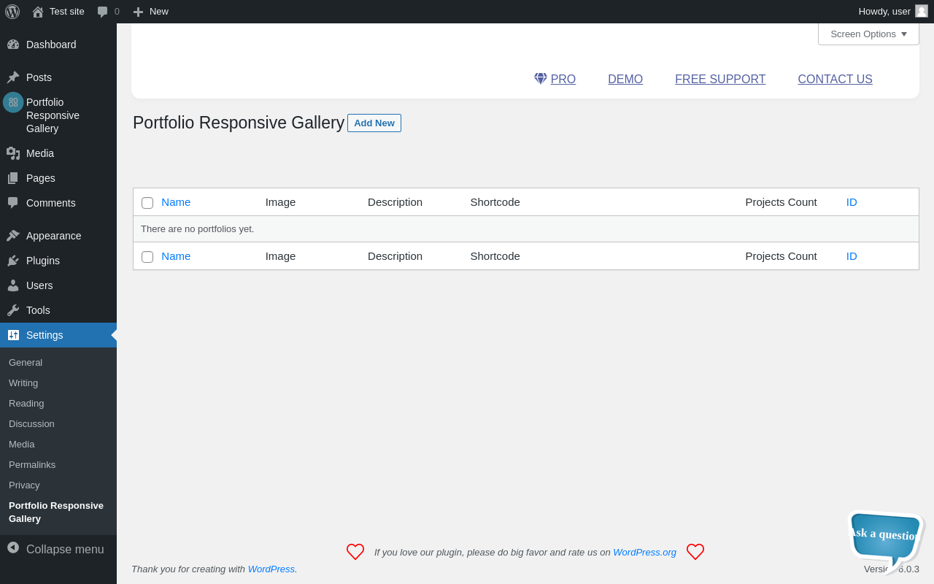Open the Test site home icon
Screen dimensions: 934x584
pyautogui.click(x=38, y=12)
